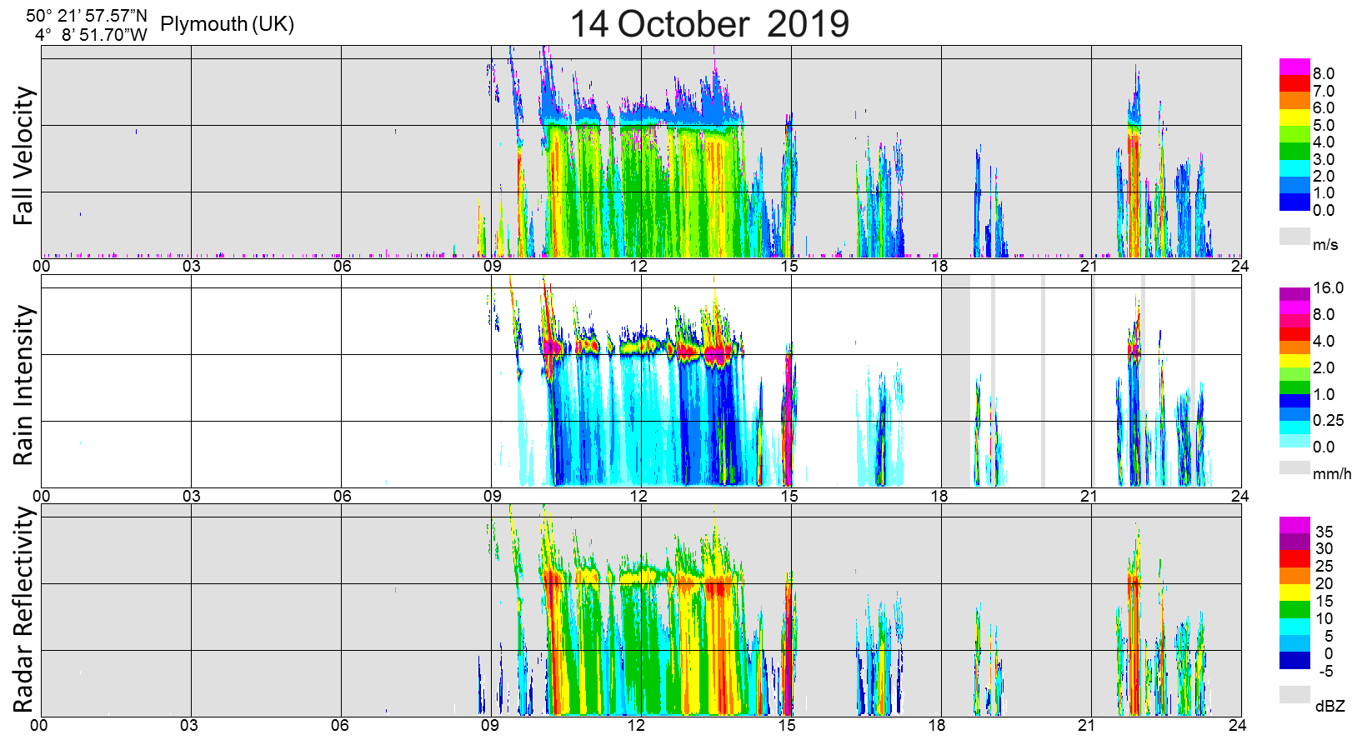
Task: Click the longitude text 4° 8' 51.70"W
Action: coord(91,35)
